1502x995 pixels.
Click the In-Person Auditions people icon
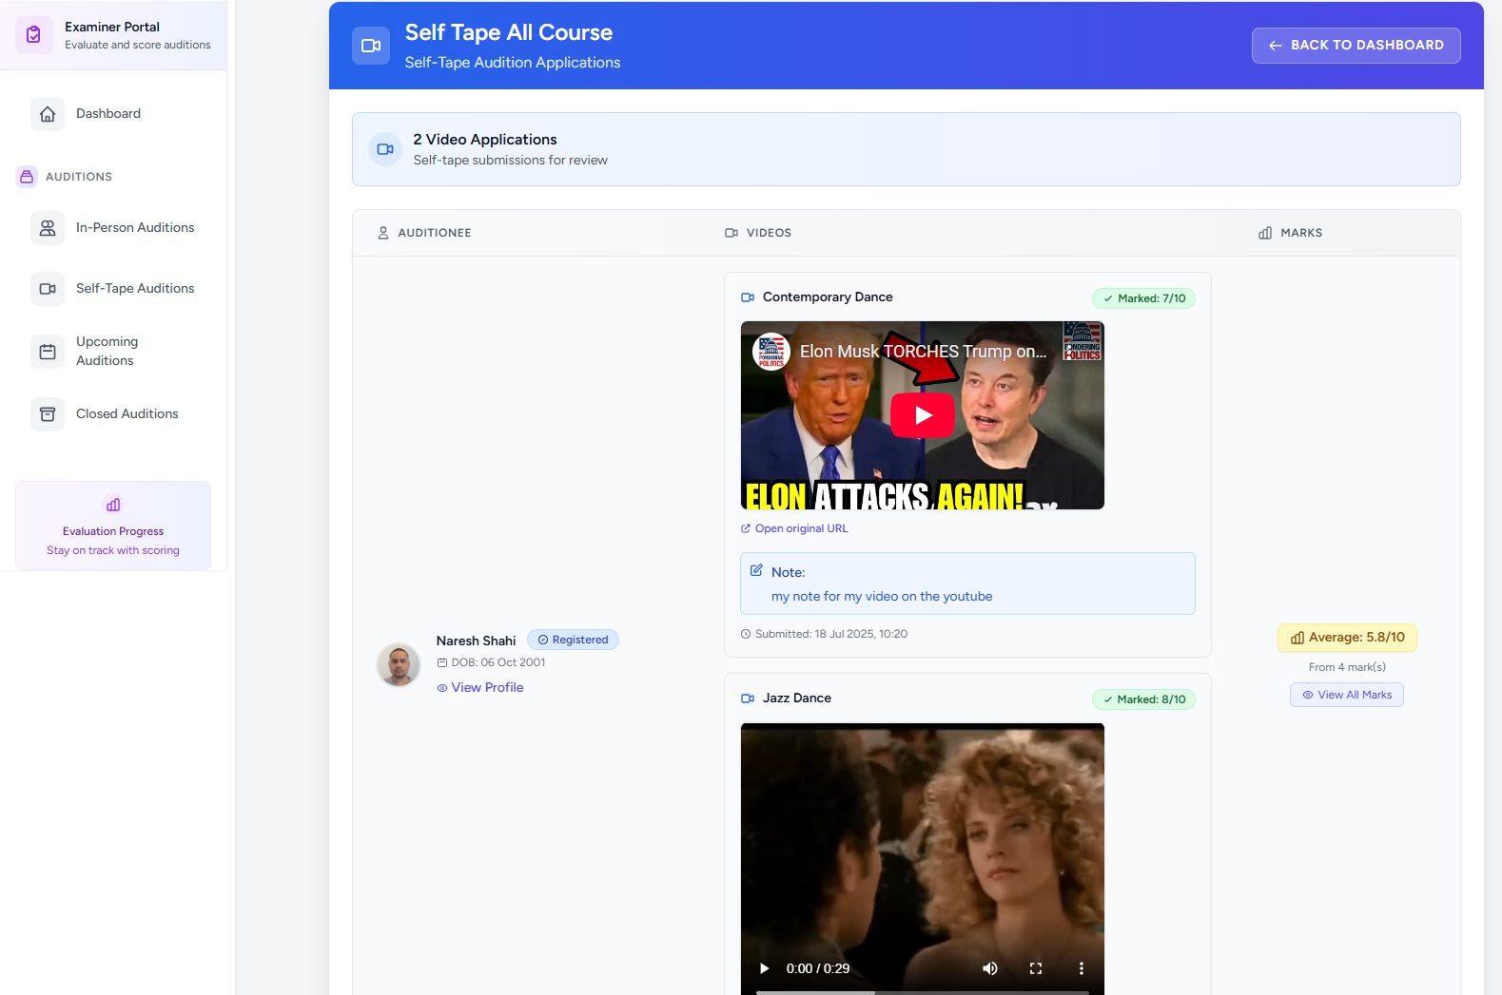48,228
